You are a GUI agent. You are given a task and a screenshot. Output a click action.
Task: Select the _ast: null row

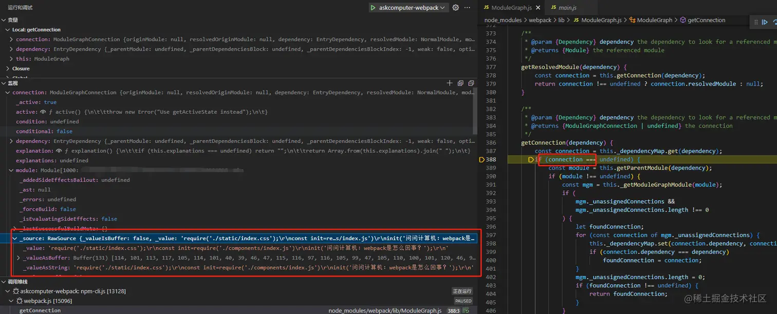click(x=238, y=190)
